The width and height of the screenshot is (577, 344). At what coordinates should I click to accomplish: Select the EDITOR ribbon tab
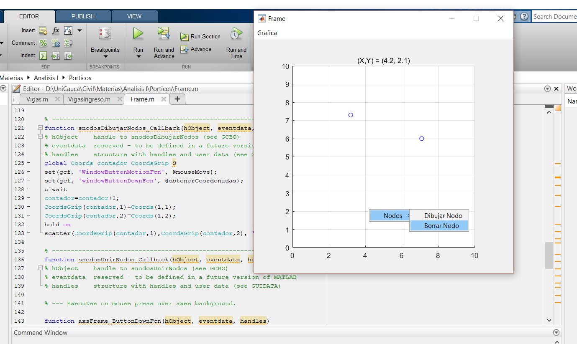(x=29, y=16)
